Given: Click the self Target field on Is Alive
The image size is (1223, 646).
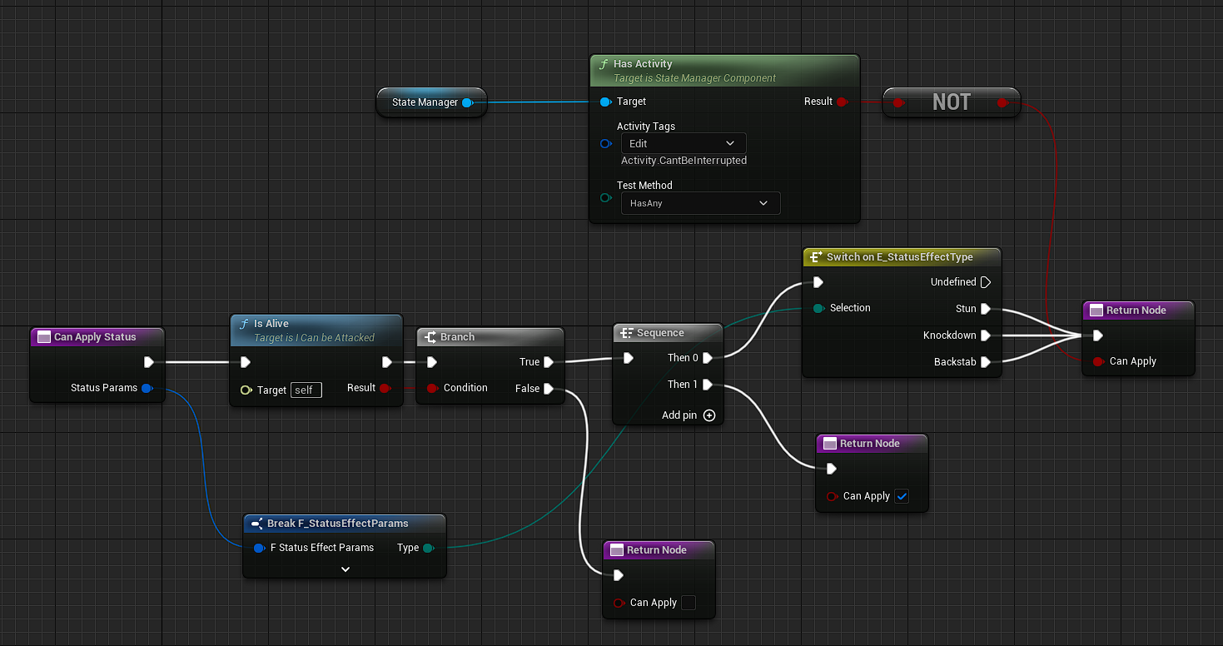Looking at the screenshot, I should (x=306, y=390).
